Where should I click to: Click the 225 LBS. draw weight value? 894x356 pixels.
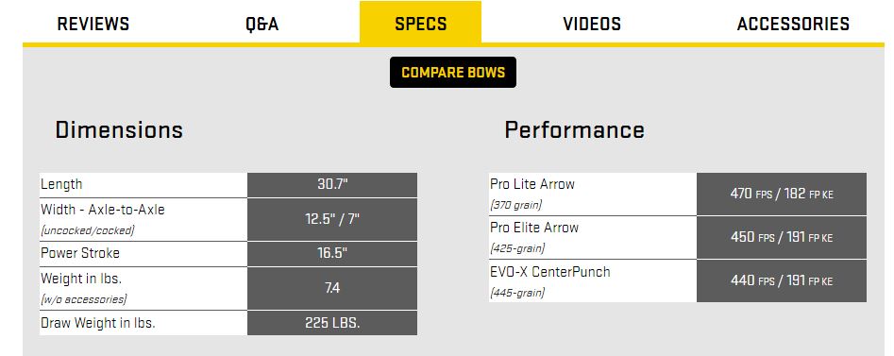(x=332, y=323)
